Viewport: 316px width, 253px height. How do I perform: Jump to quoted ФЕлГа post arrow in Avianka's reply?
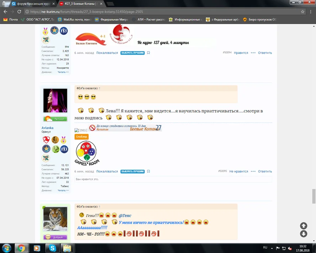(100, 88)
